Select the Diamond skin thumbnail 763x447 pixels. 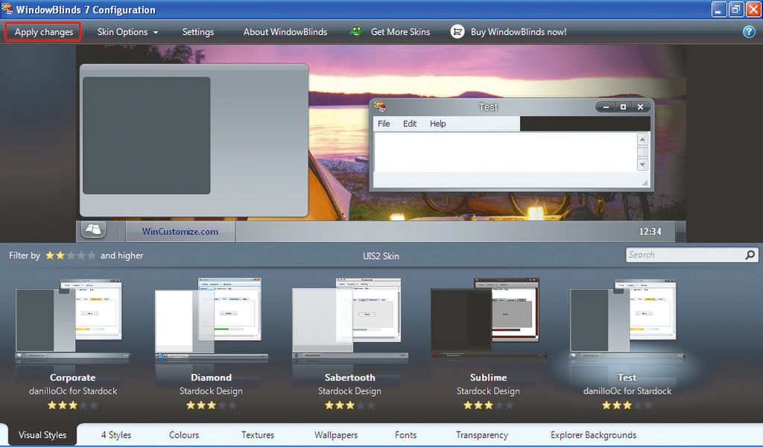pyautogui.click(x=211, y=320)
